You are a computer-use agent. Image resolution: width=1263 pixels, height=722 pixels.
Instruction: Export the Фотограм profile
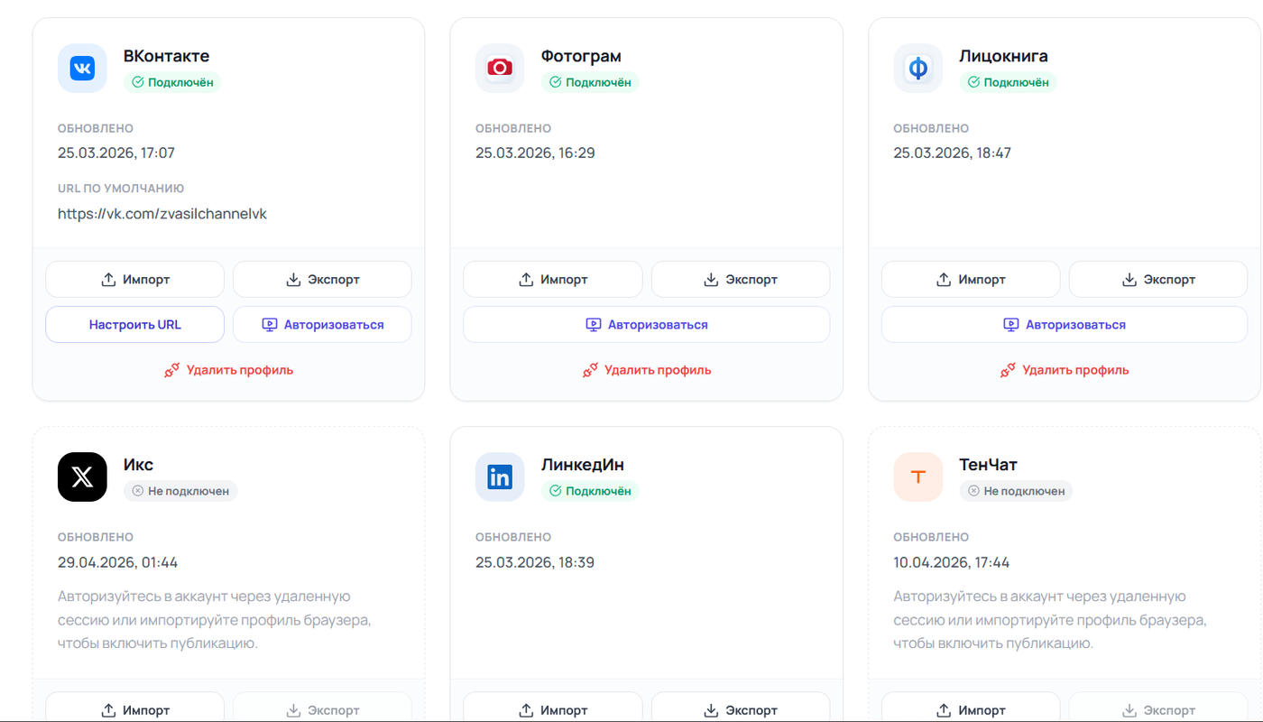pos(740,280)
